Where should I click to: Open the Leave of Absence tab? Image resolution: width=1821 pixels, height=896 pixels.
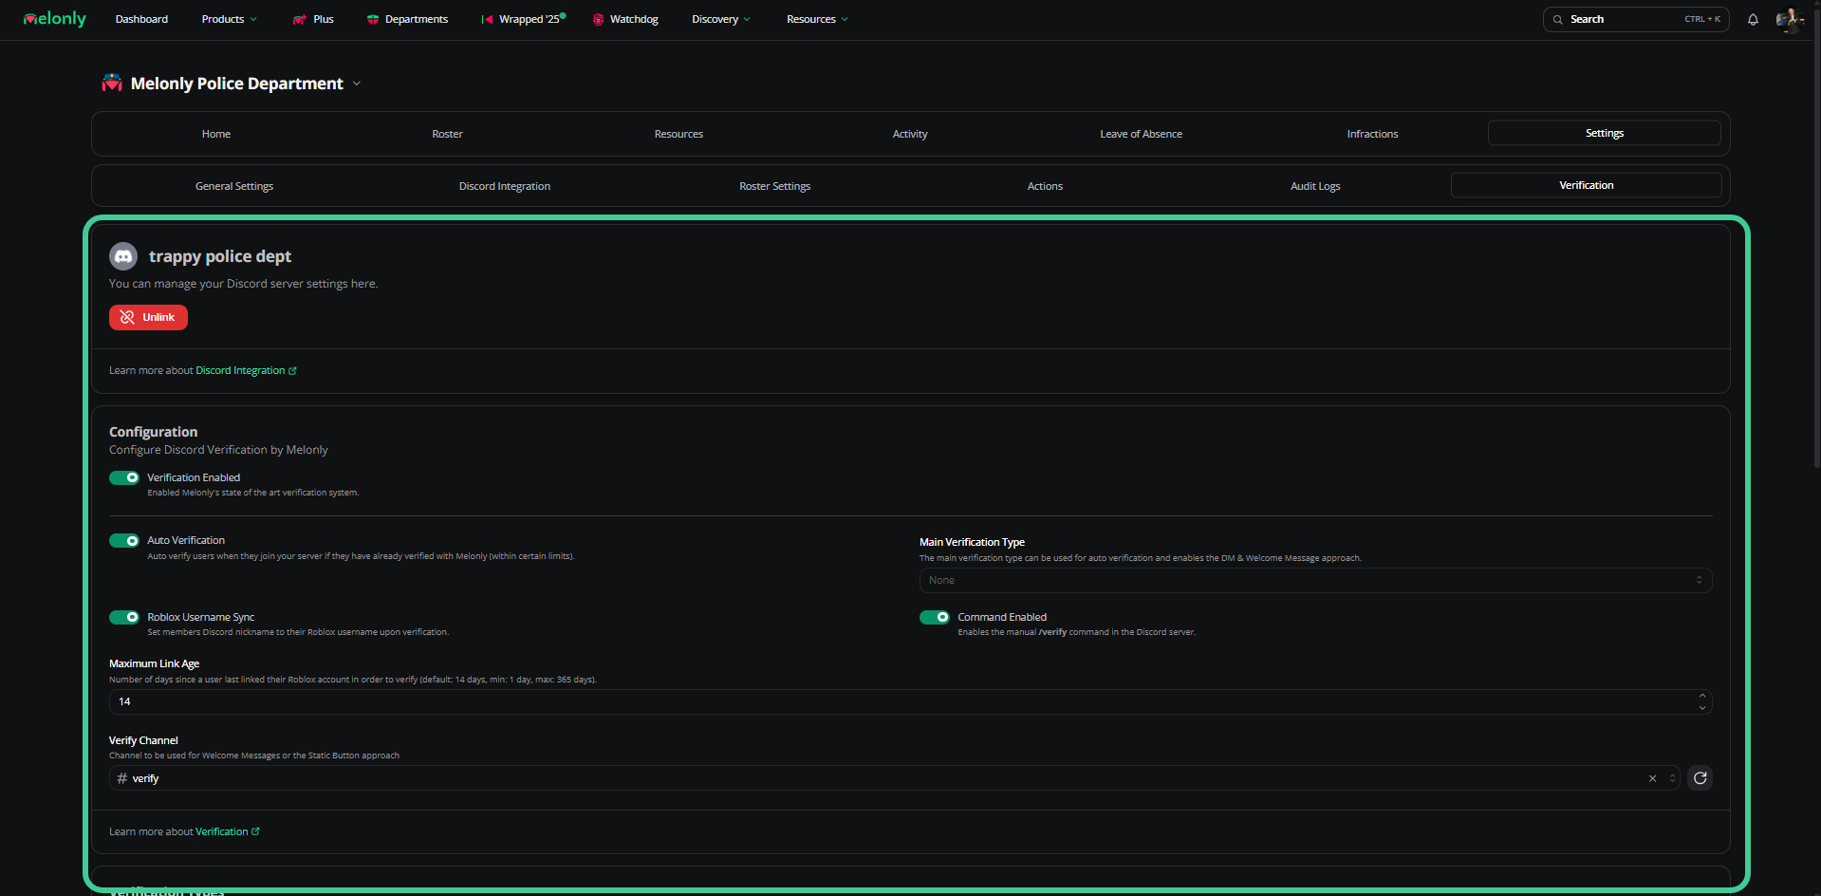pos(1142,134)
